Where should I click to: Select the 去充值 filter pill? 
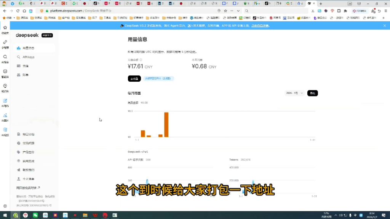point(134,78)
